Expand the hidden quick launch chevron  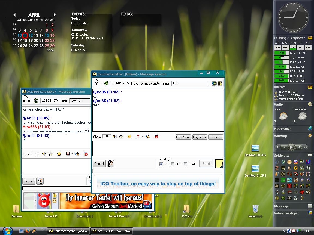(43, 230)
